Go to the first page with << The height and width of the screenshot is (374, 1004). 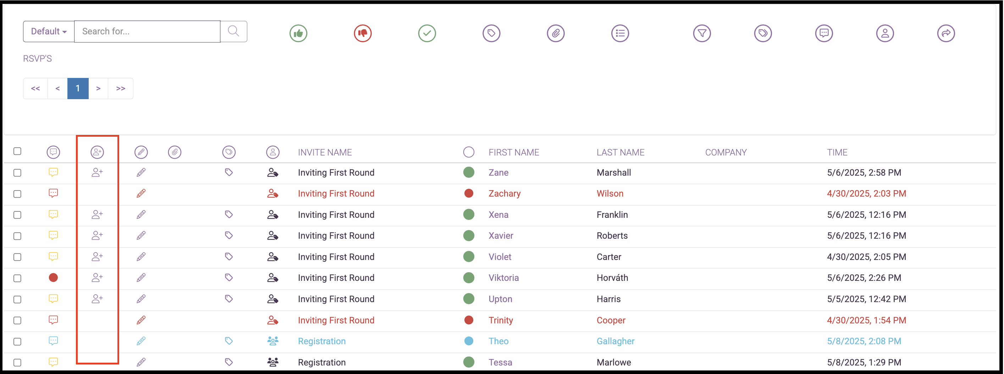point(35,88)
